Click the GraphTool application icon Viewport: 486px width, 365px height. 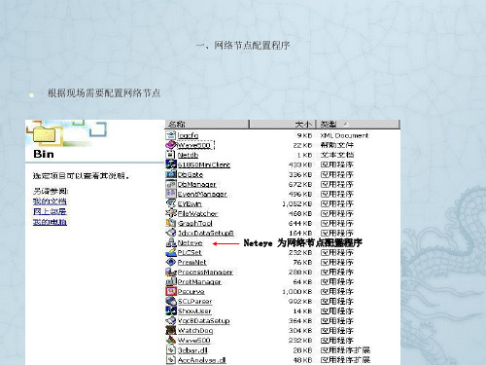coord(171,223)
